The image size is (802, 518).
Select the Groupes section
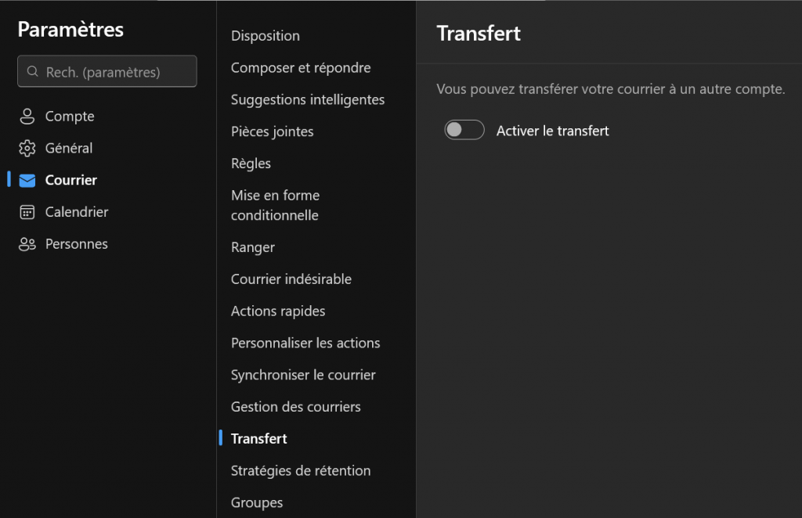[257, 503]
